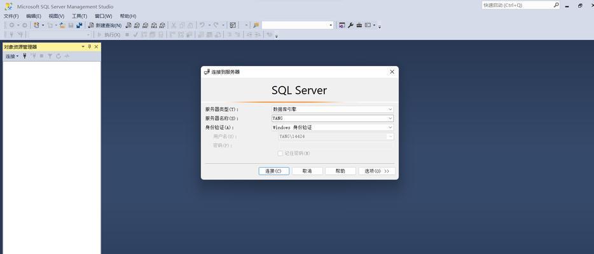Click the 连接(C) connect button

click(274, 171)
